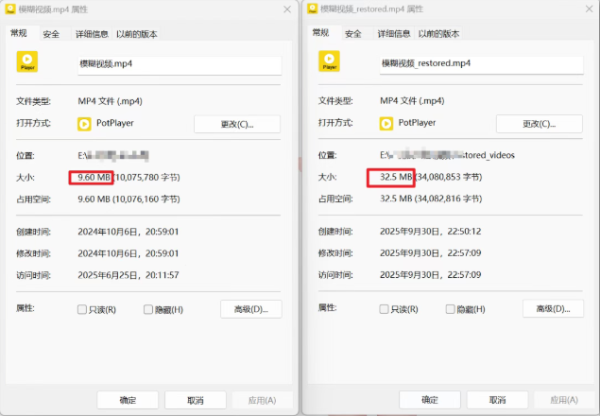Image resolution: width=600 pixels, height=416 pixels.
Task: Click 取消 in the 模糊视频_restored.mp4 properties dialog
Action: [498, 400]
